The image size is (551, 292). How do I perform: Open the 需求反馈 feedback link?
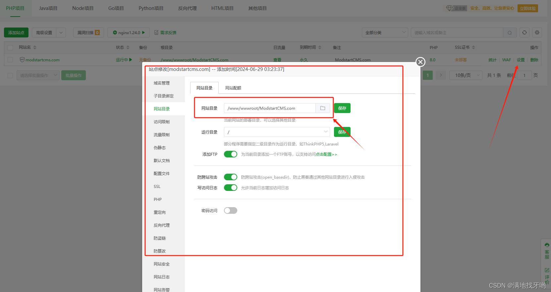pos(165,32)
